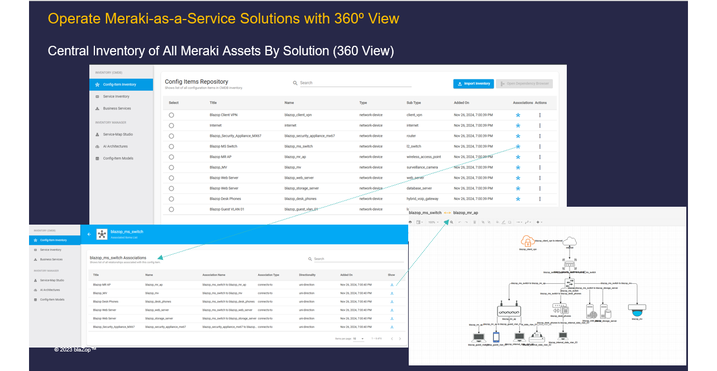
Task: Select the radio button for Blazop MR AP
Action: pos(171,156)
